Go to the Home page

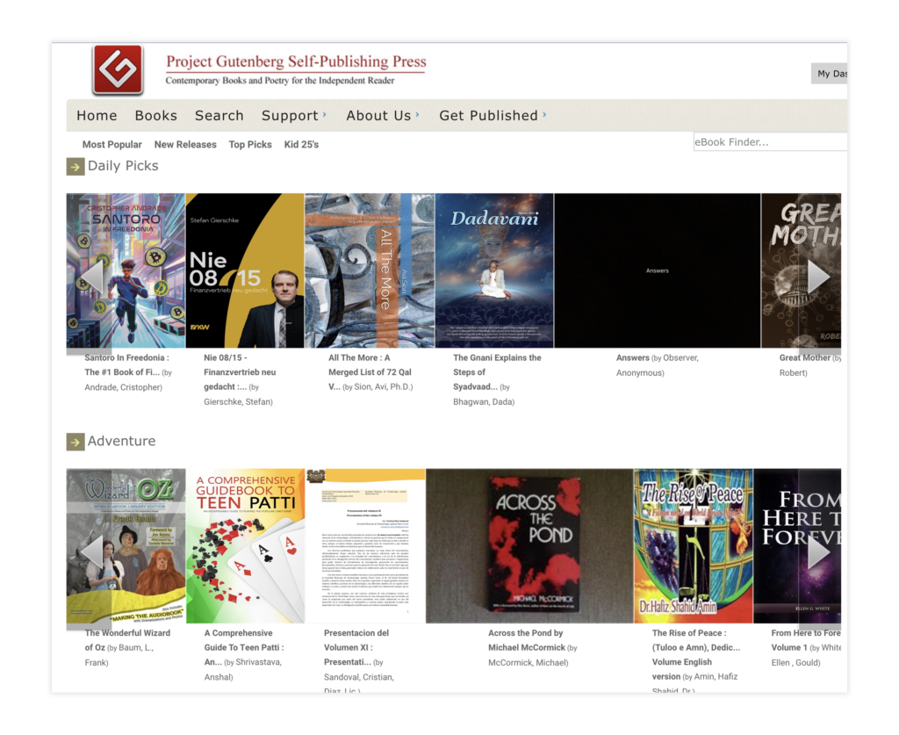[x=97, y=116]
